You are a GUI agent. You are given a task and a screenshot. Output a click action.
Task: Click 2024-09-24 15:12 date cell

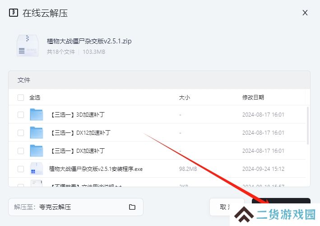[x=263, y=169]
